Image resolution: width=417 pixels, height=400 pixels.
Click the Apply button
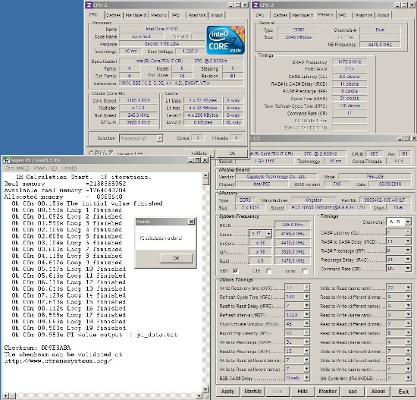[x=227, y=391]
